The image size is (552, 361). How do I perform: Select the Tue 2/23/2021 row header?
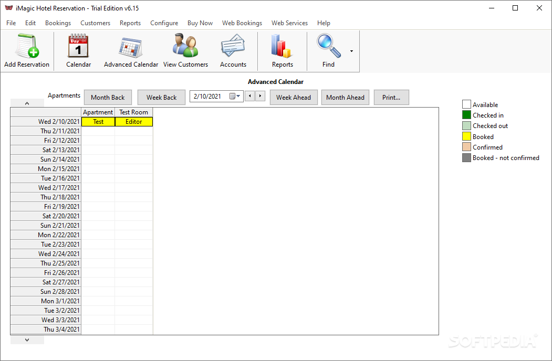46,245
